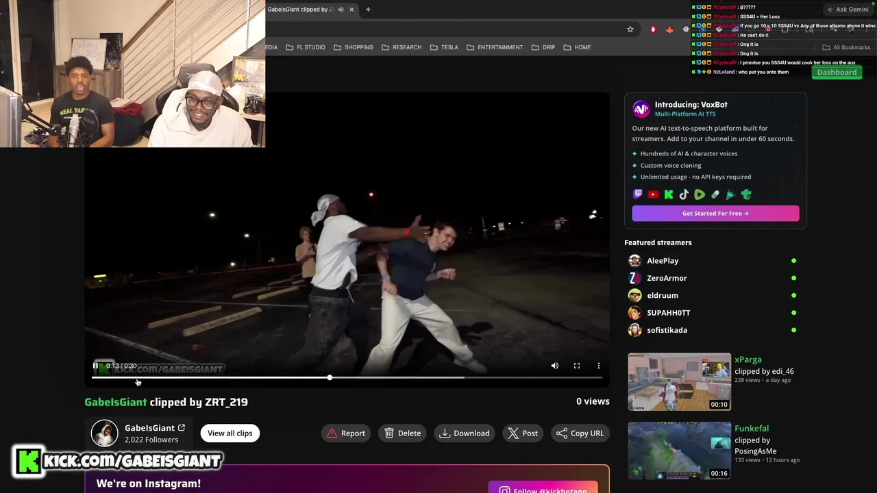This screenshot has width=877, height=493.
Task: Click the YouTube platform icon
Action: [653, 194]
